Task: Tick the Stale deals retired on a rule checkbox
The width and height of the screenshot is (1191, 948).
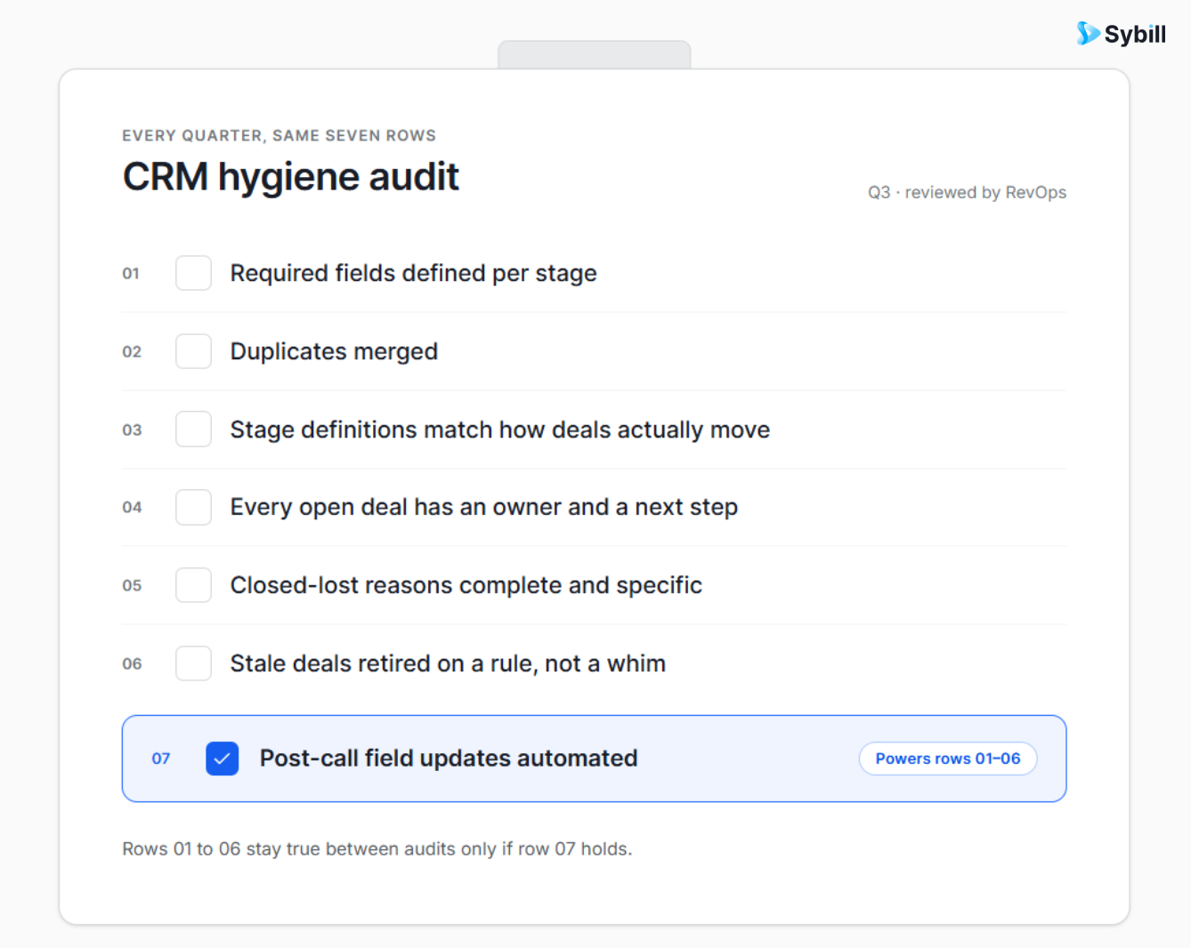Action: (x=193, y=663)
